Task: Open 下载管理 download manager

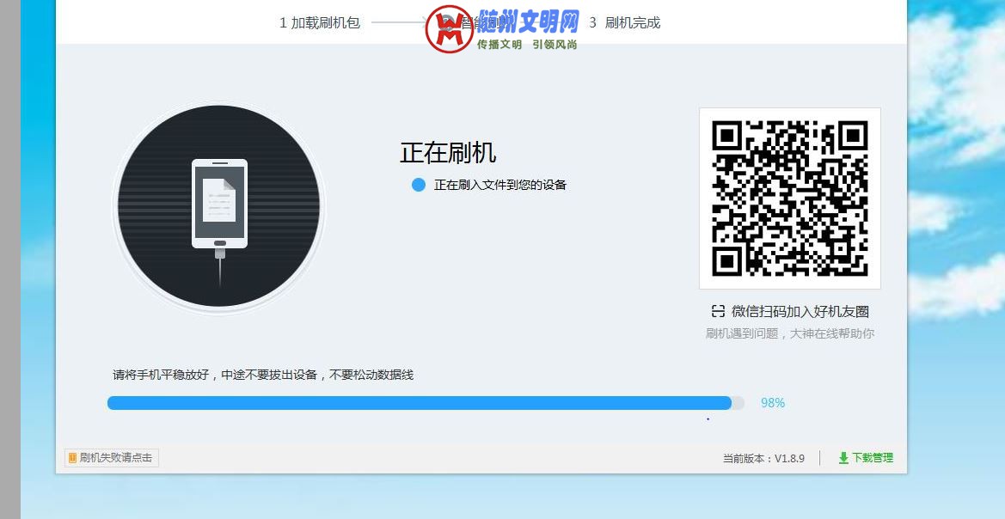Action: tap(872, 458)
